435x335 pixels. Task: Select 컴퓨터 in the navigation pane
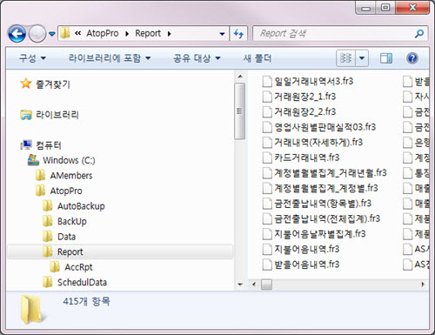(48, 145)
